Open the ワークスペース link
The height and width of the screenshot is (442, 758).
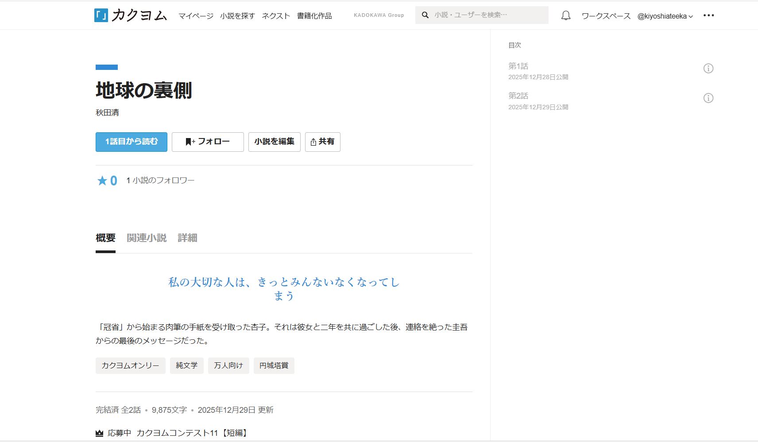pos(606,16)
